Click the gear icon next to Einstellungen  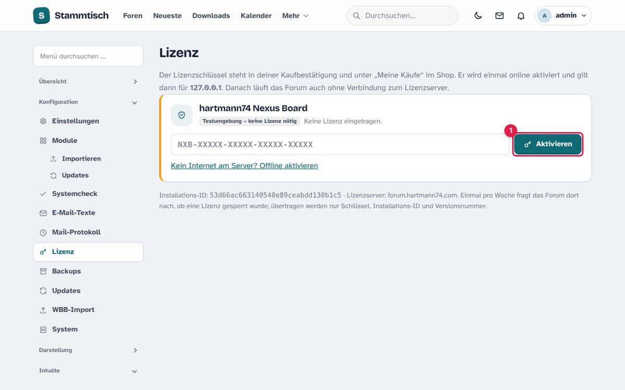coord(43,121)
